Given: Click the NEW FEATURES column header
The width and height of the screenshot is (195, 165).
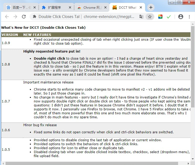Looking at the screenshot, I should pyautogui.click(x=37, y=35).
